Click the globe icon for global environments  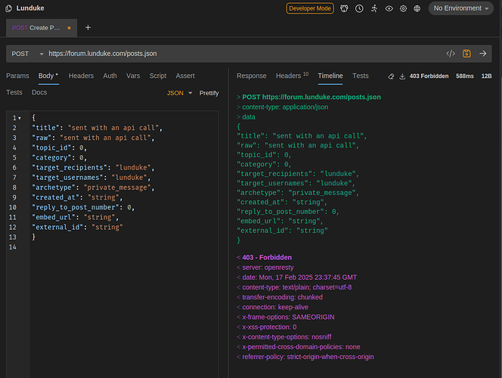pos(417,8)
